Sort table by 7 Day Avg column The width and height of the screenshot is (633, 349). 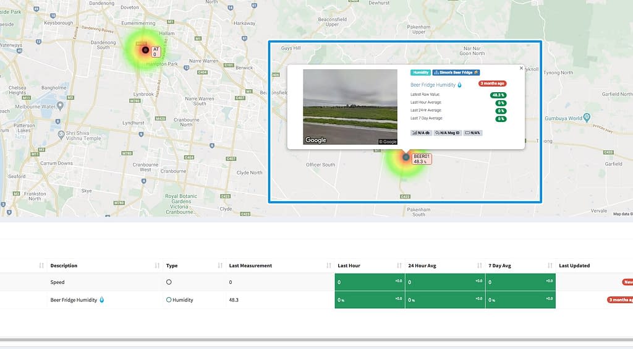tap(520, 265)
